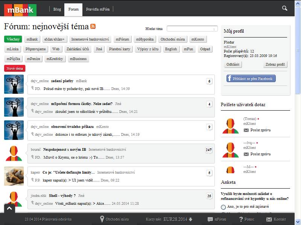The image size is (301, 225).
Task: Open bourač's avatar next to 'Nespokojenost s novým IB'
Action: [x=14, y=153]
